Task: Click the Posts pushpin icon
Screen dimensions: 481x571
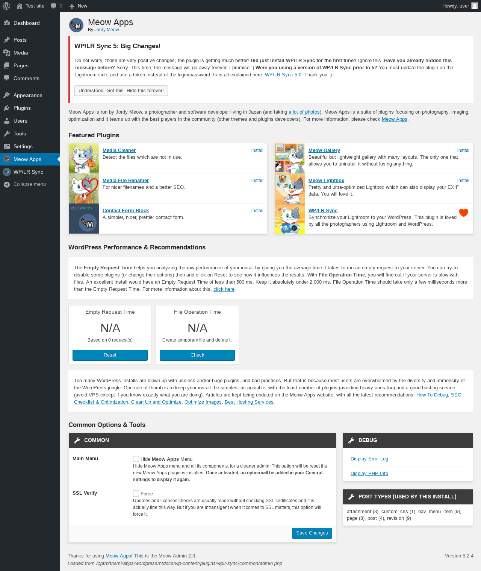Action: (7, 40)
